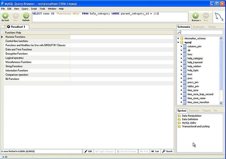Open the MySQL Utility folder icon
This screenshot has width=226, height=159.
[179, 123]
